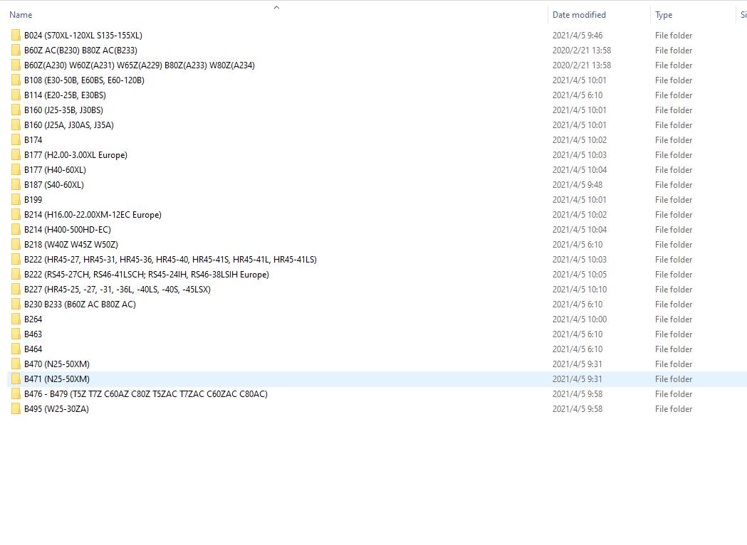The image size is (747, 545).
Task: Select folder name B177 (H40-60XL)
Action: tap(55, 170)
